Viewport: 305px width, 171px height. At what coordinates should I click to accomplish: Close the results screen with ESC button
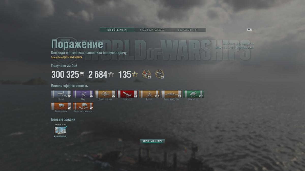pyautogui.click(x=250, y=30)
